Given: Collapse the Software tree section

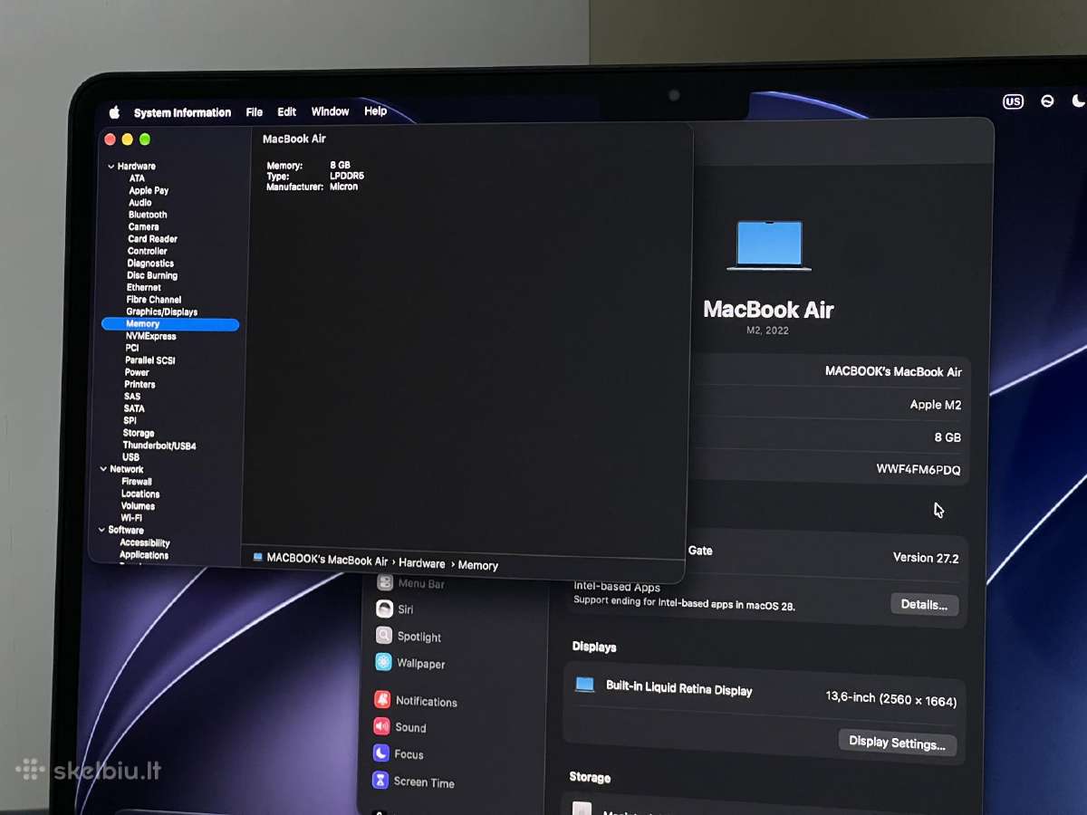Looking at the screenshot, I should 101,530.
